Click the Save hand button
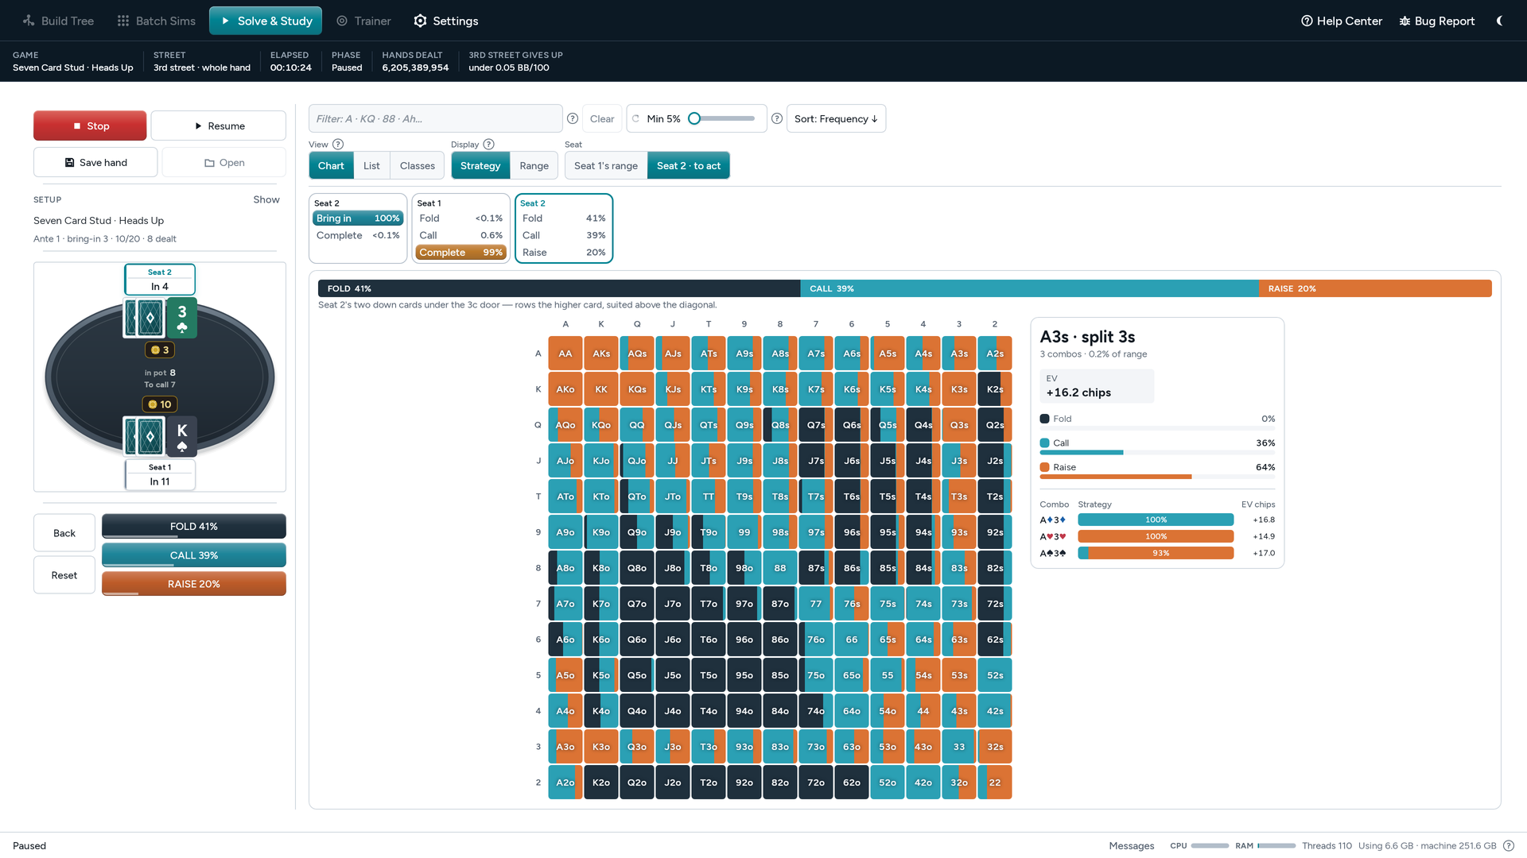 coord(95,162)
